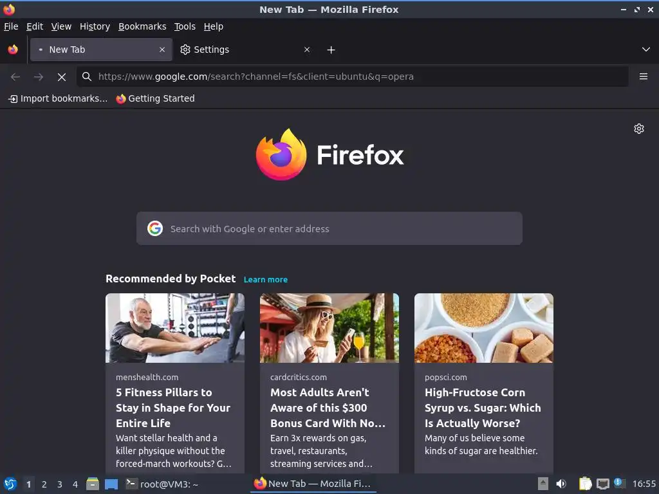Screen dimensions: 659x494
Task: Click the Firefox taskbar window button
Action: (313, 484)
